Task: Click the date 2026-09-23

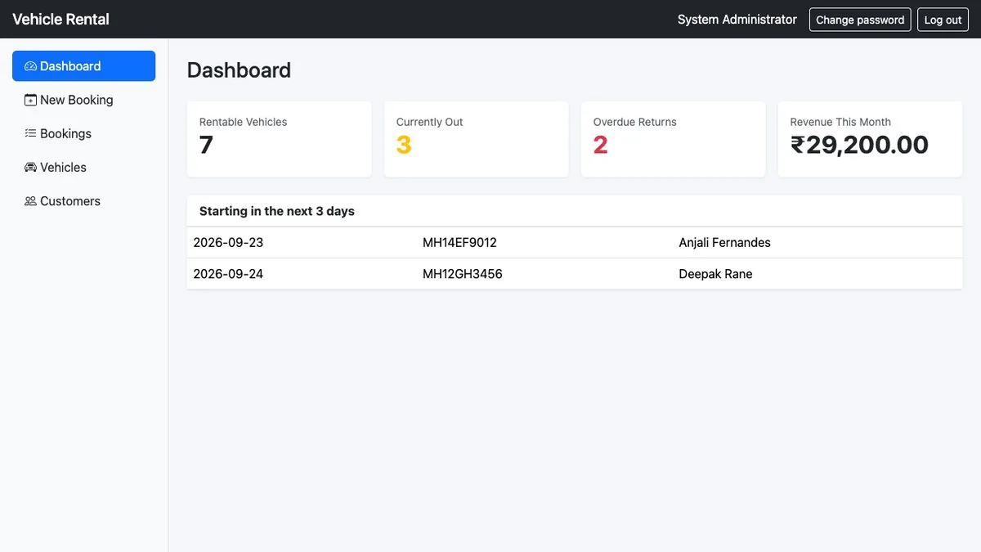Action: point(228,243)
